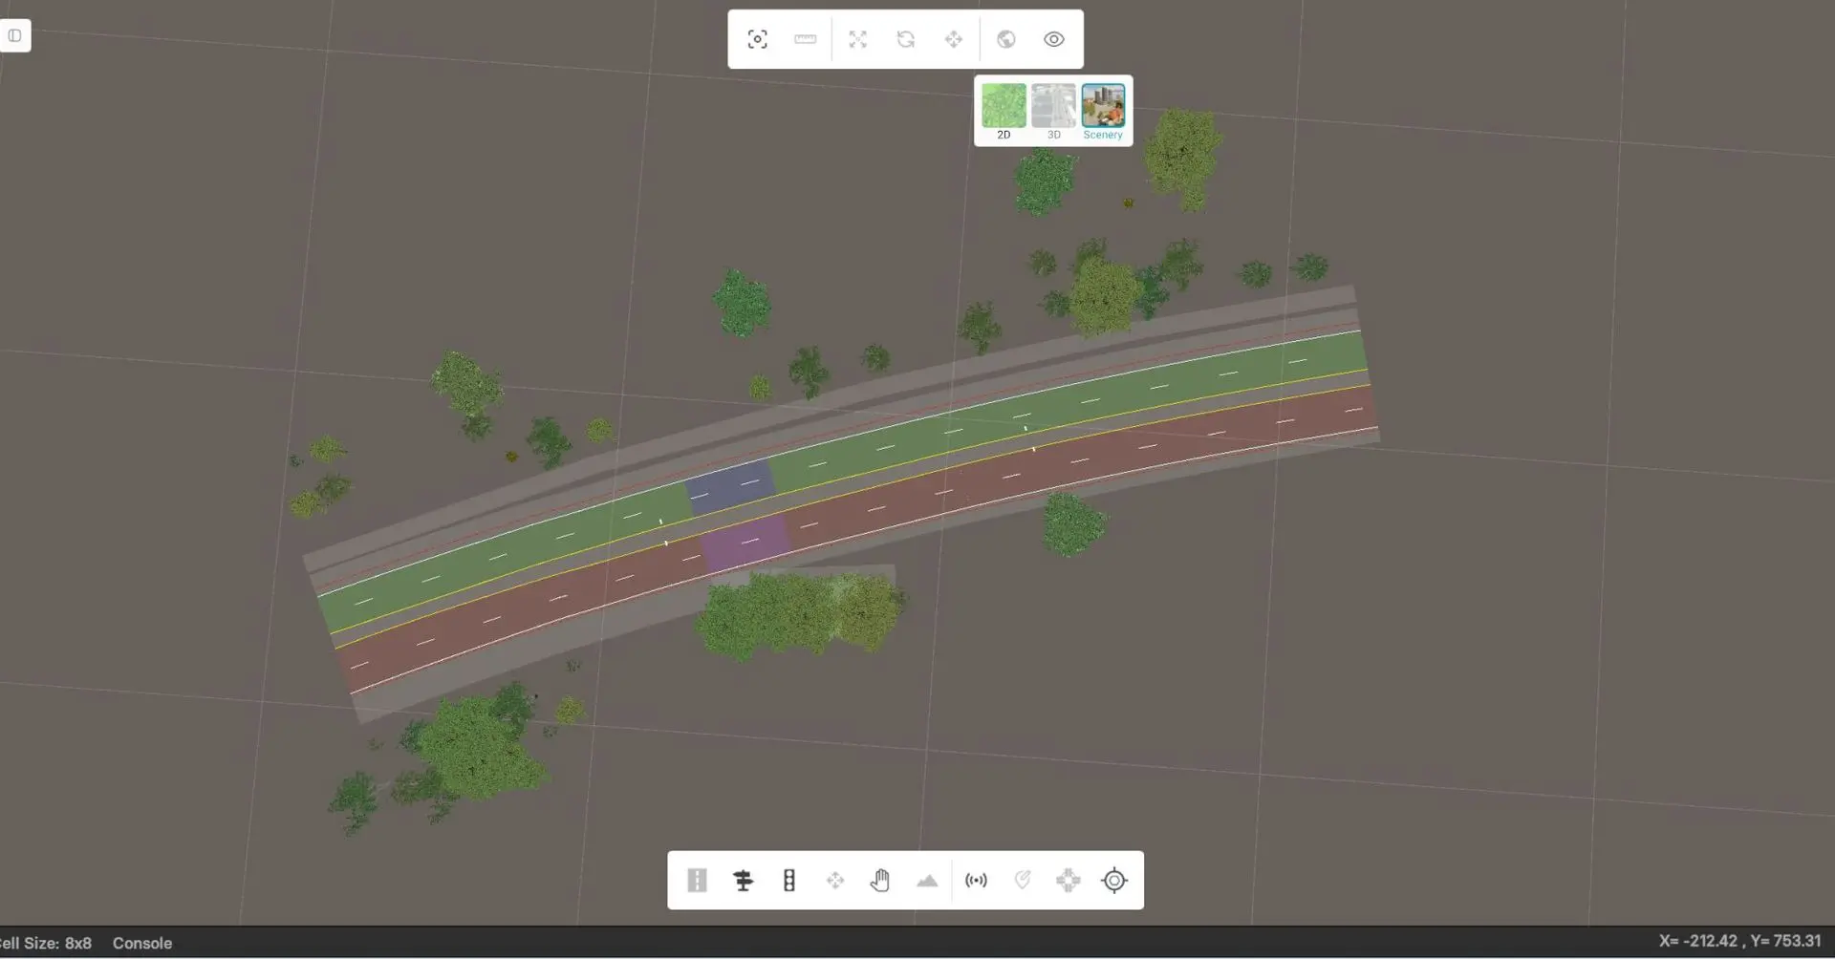Select the signal broadcast tool
Image resolution: width=1835 pixels, height=959 pixels.
pos(976,880)
